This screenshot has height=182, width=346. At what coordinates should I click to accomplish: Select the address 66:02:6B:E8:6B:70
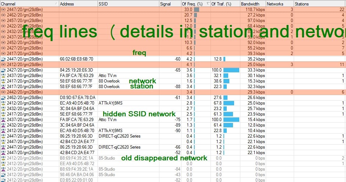tap(77, 59)
